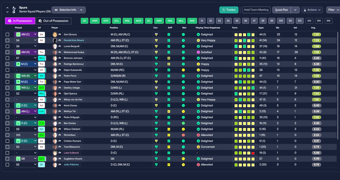Screen dimensions: 340x180
Task: Click Kolo Muani's player portrait
Action: tap(55, 40)
